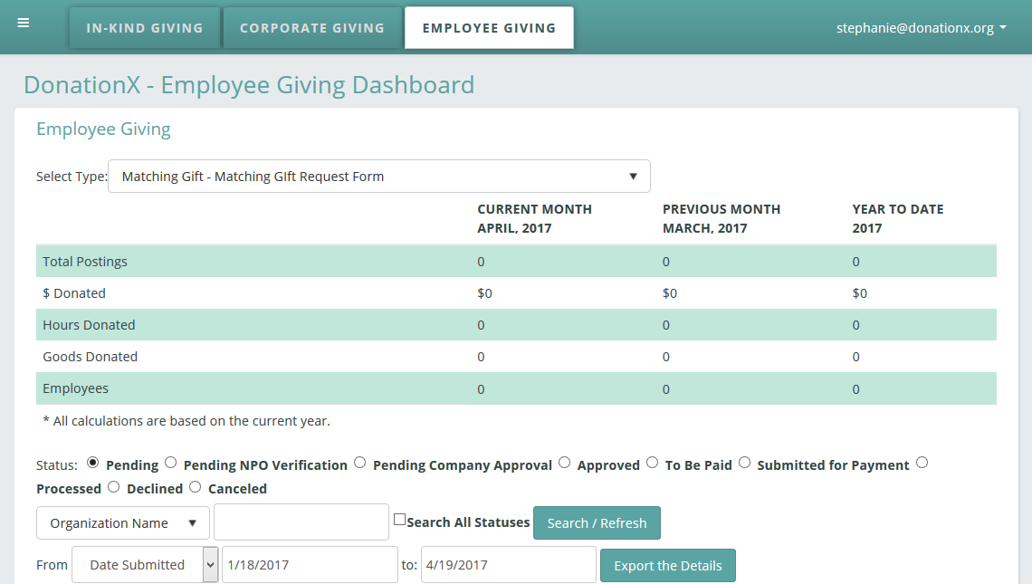1032x584 pixels.
Task: Select the Declined status radio button
Action: [x=113, y=486]
